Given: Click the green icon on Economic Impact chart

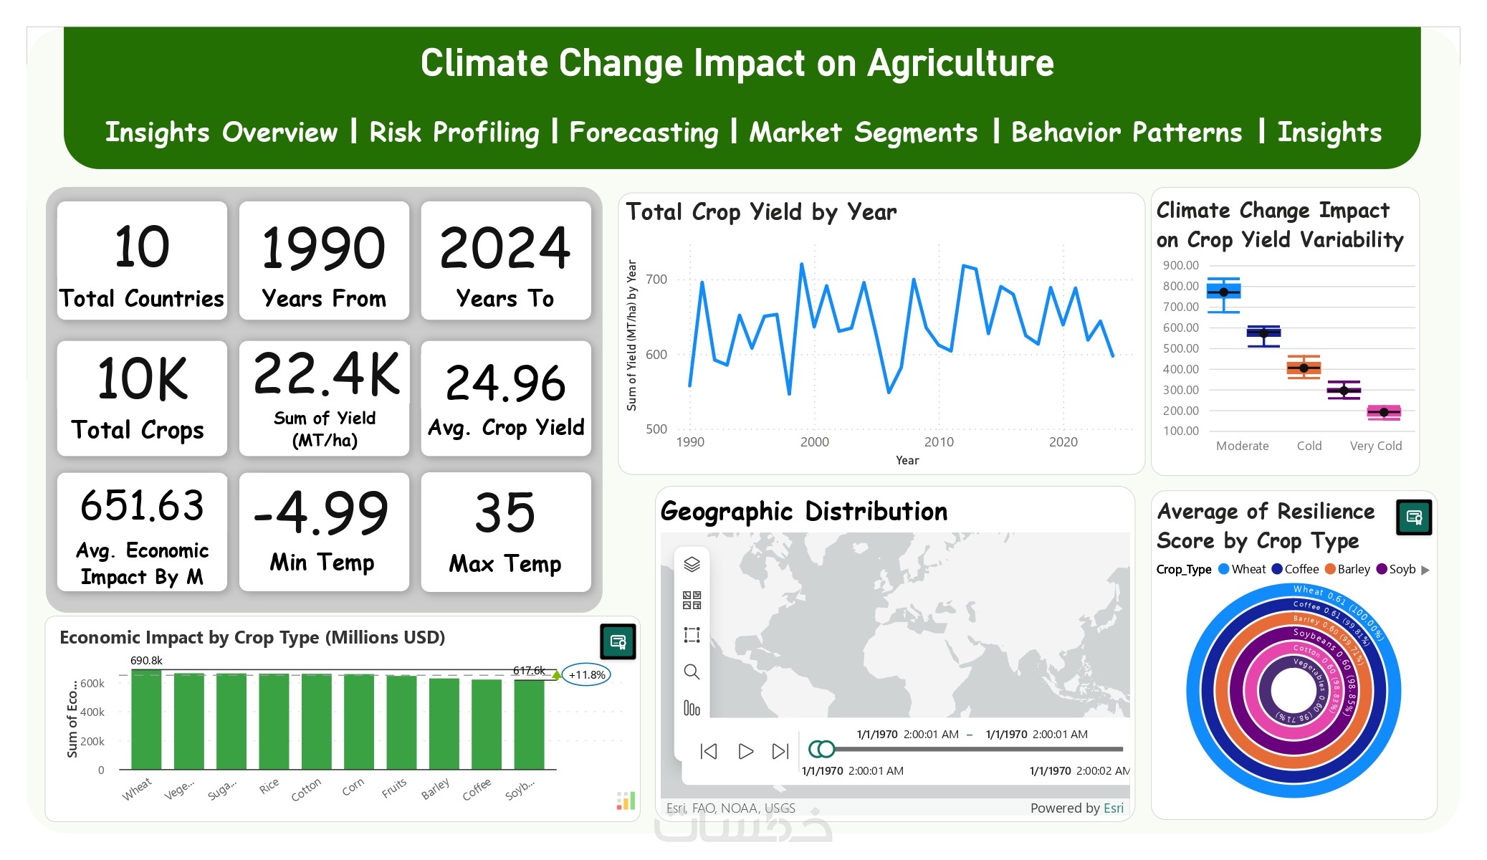Looking at the screenshot, I should tap(618, 641).
